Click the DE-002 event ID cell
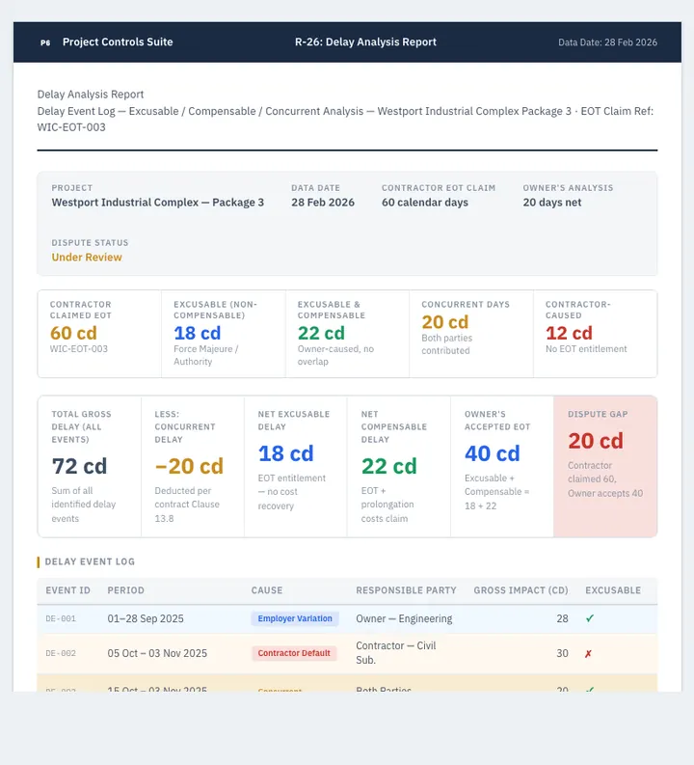 pos(61,653)
